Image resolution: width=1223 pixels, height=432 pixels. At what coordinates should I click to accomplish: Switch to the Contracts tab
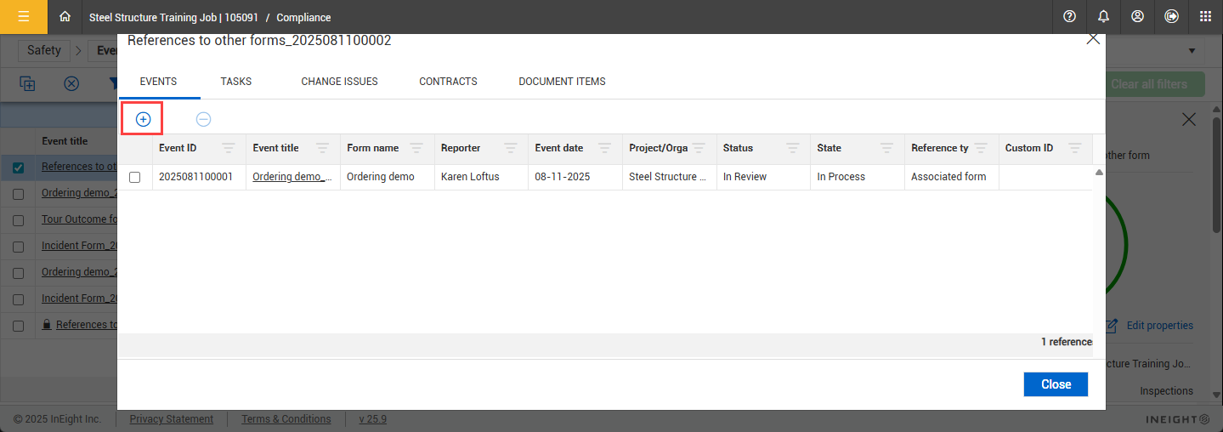pyautogui.click(x=448, y=82)
